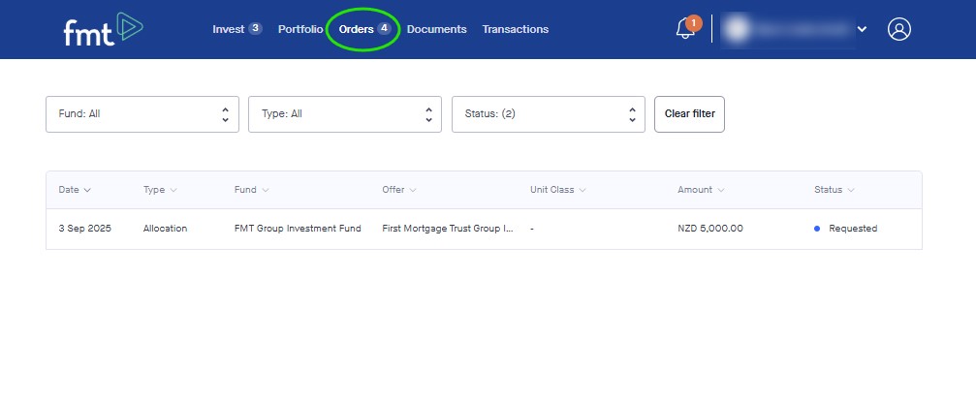Viewport: 976px width, 402px height.
Task: Sort orders by Amount column
Action: click(x=701, y=190)
